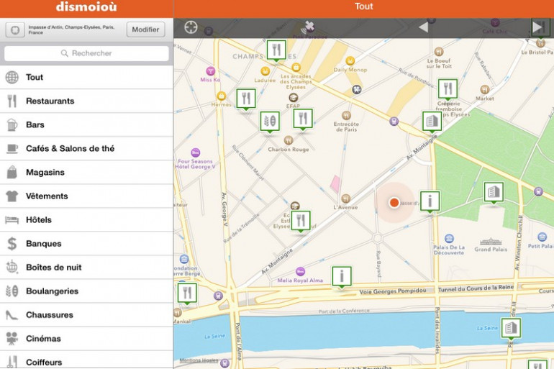Click the movie camera Cinémas icon

12,338
